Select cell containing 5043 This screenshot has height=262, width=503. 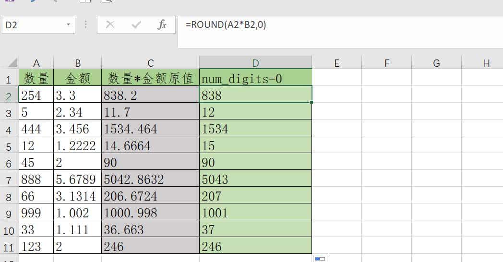point(256,179)
